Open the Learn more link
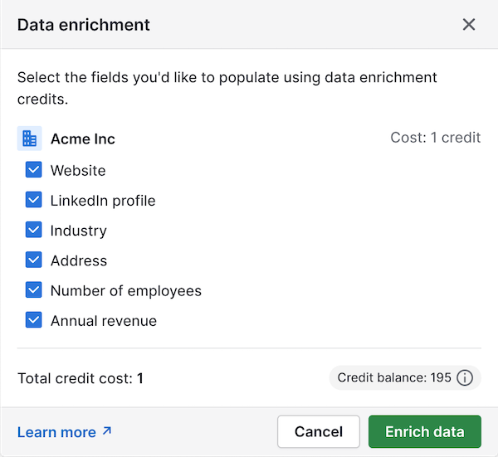This screenshot has height=457, width=498. pyautogui.click(x=56, y=432)
